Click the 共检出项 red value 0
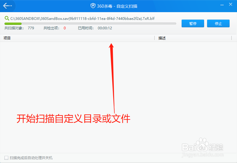 (x=65, y=28)
